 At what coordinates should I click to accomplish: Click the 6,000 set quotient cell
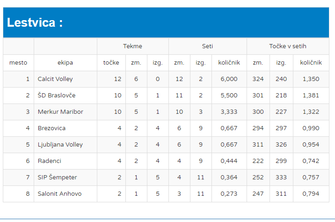(x=229, y=79)
